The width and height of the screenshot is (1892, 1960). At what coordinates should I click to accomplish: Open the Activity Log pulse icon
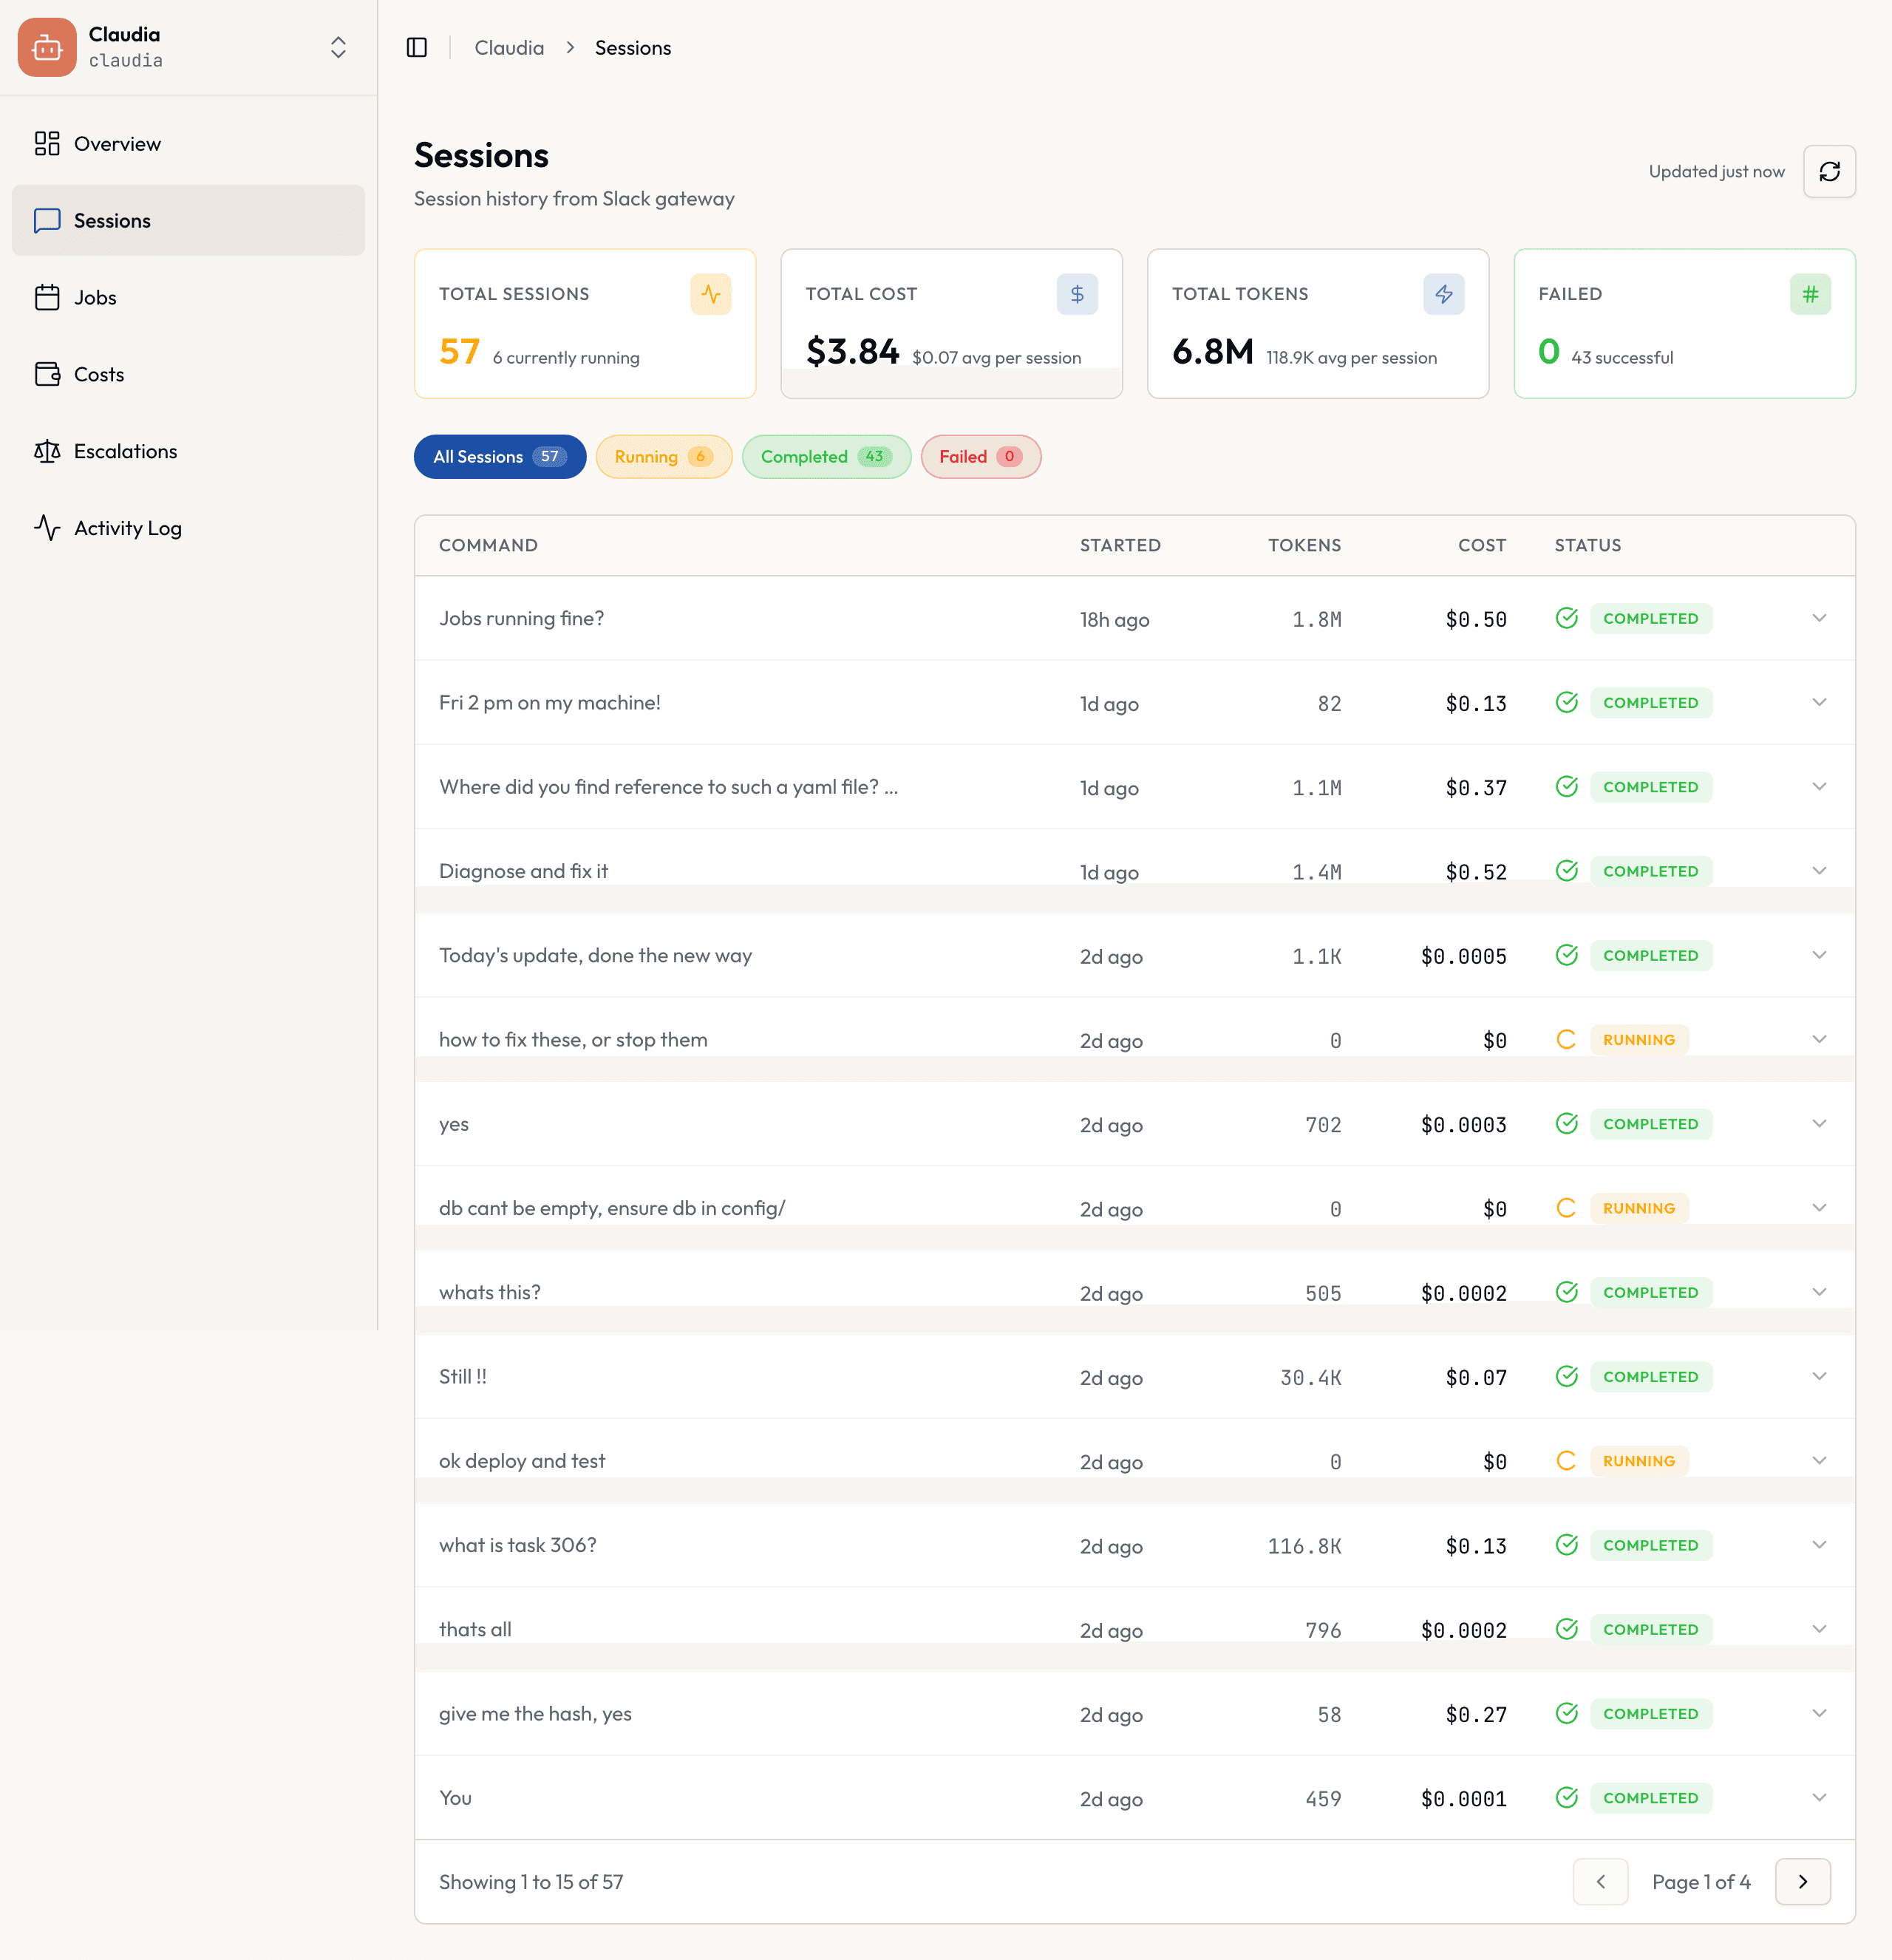click(x=47, y=528)
